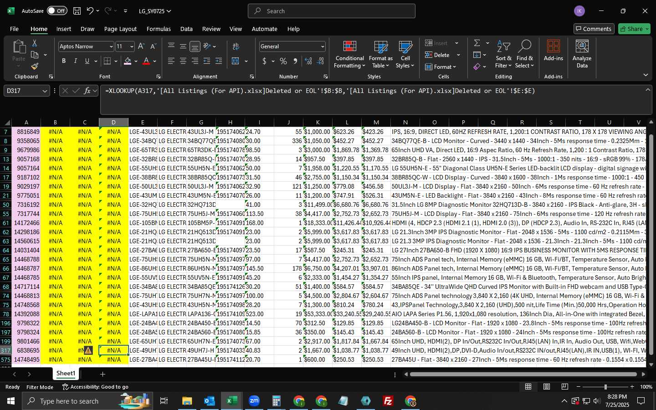This screenshot has height=410, width=656.
Task: Toggle Bottom Align in alignment group
Action: pos(195,46)
